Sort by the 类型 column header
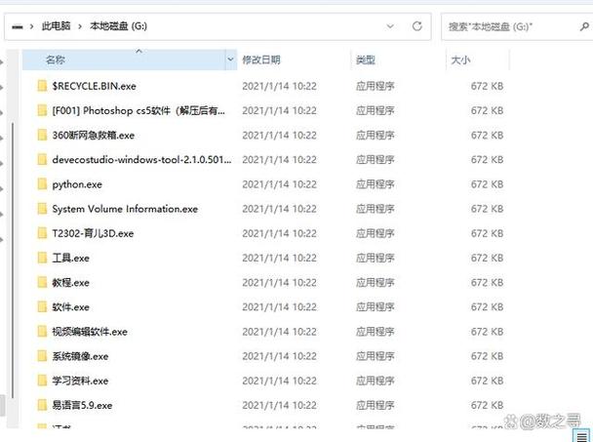593x442 pixels. tap(366, 60)
